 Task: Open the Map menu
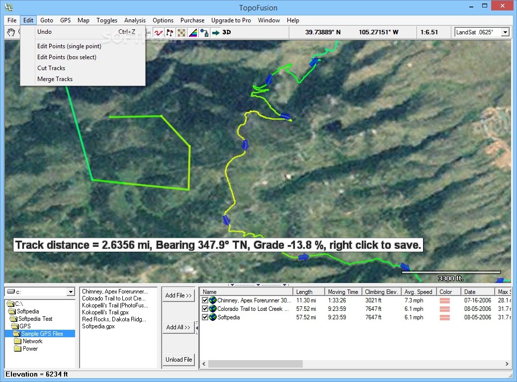click(x=84, y=20)
